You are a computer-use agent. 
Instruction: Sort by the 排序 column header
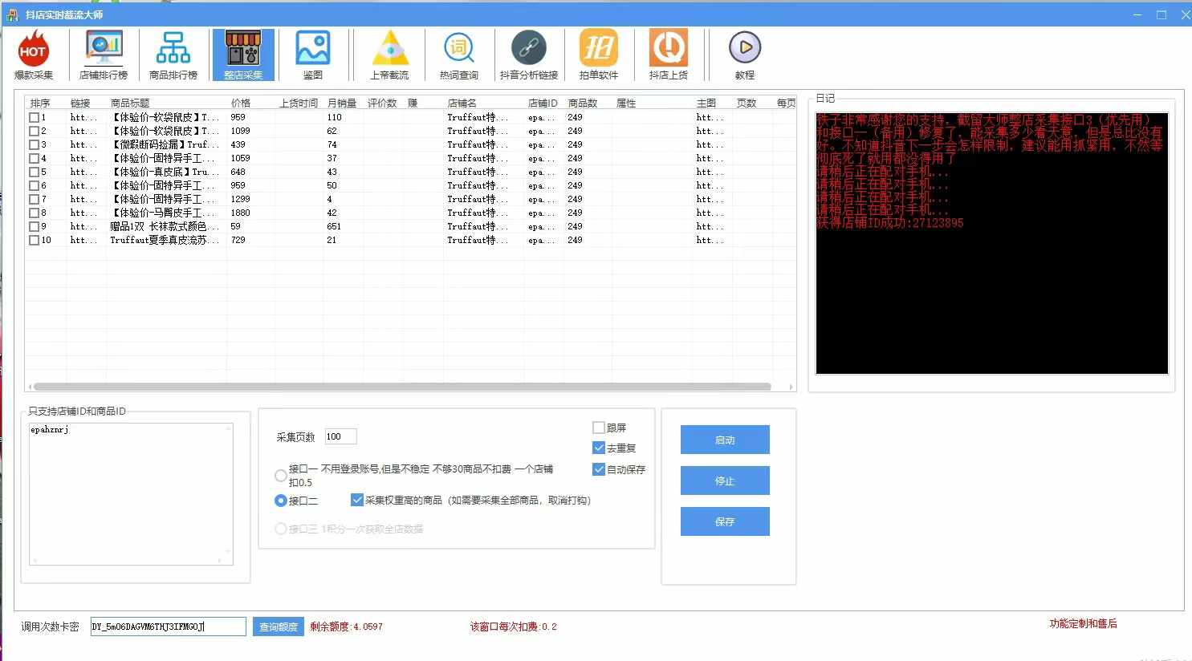click(40, 103)
